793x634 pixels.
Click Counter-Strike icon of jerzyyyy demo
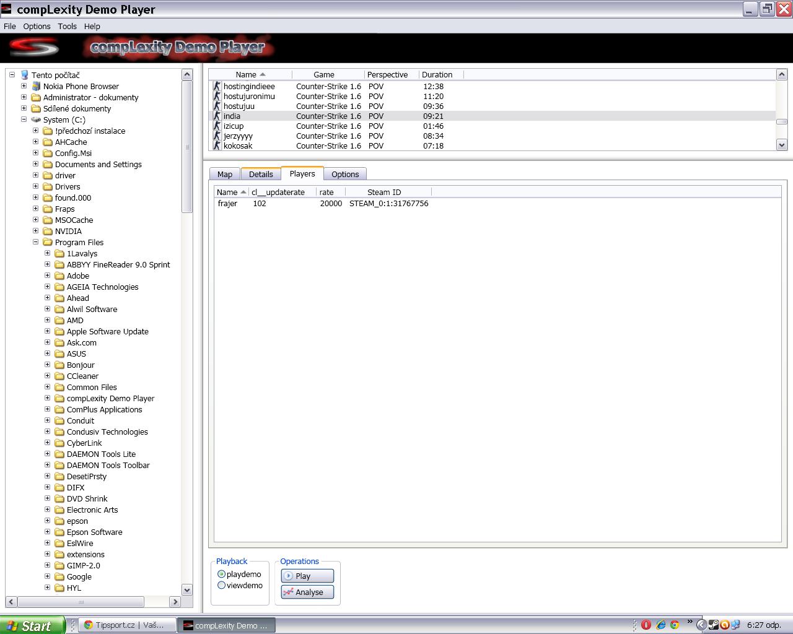coord(217,136)
